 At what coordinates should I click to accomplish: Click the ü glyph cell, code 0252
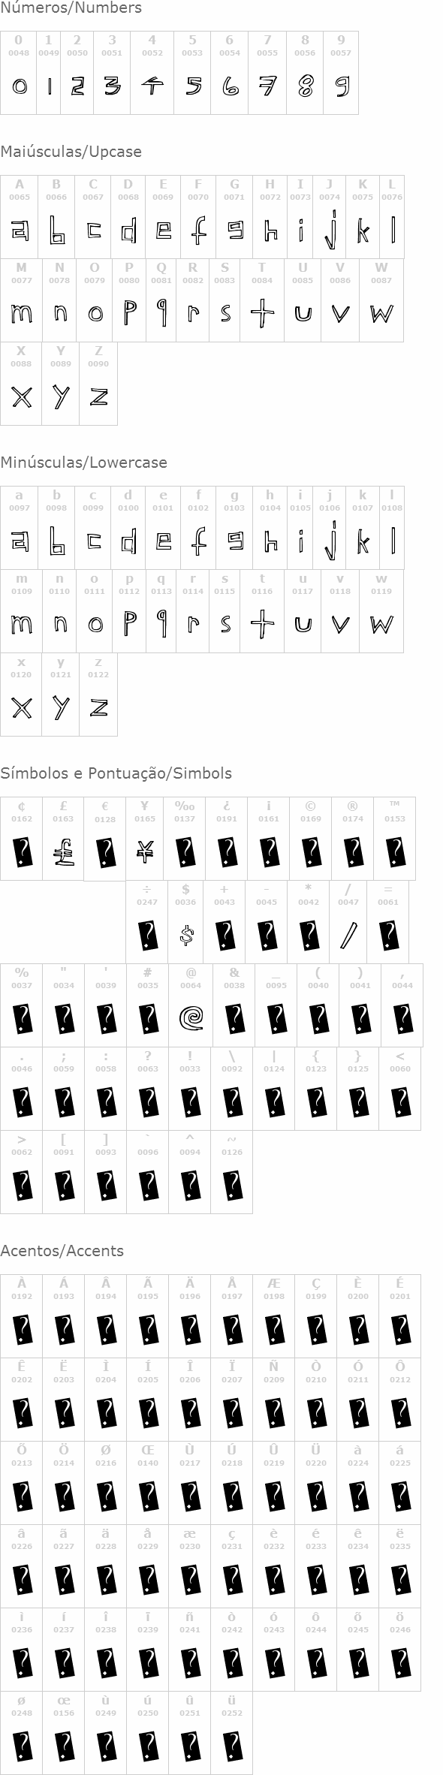(x=232, y=1733)
